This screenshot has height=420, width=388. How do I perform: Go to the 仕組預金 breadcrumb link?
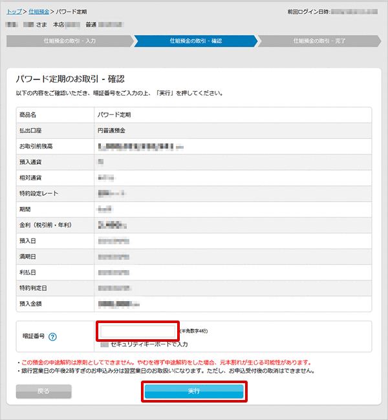point(38,12)
